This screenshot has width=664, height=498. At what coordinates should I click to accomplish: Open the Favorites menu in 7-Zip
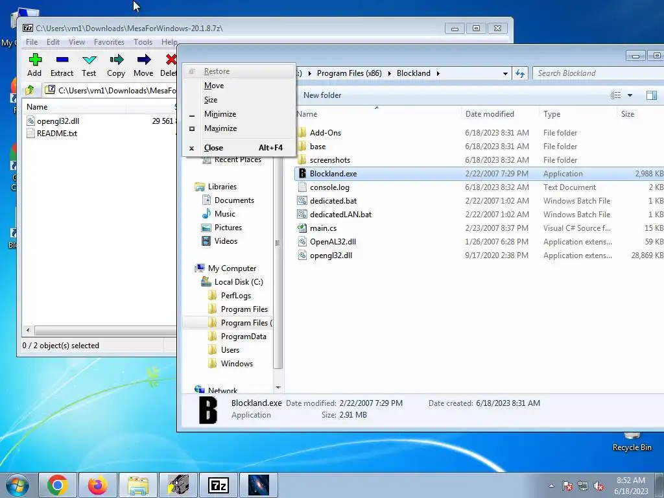(109, 42)
